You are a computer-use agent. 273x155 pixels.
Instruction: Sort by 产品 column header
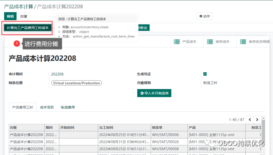click(x=216, y=128)
